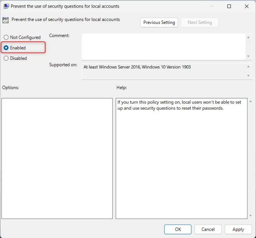256x238 pixels.
Task: Click the policy icon in the title bar
Action: click(x=6, y=6)
